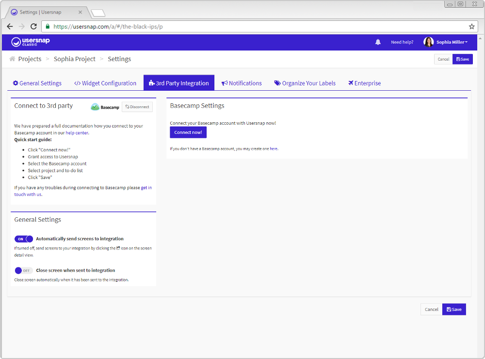Viewport: 485px width, 359px height.
Task: Click the Quick start guide heading
Action: [x=33, y=140]
